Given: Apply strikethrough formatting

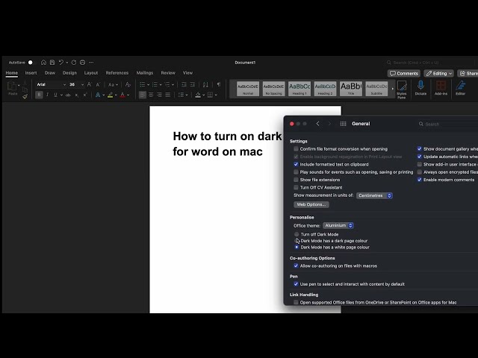Looking at the screenshot, I should click(68, 95).
